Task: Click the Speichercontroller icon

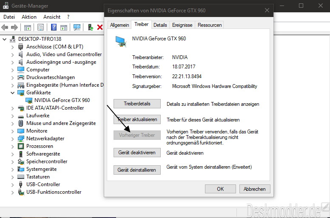Action: pos(21,161)
